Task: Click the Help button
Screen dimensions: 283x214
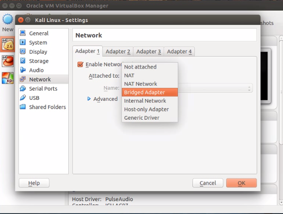Action: [34, 183]
